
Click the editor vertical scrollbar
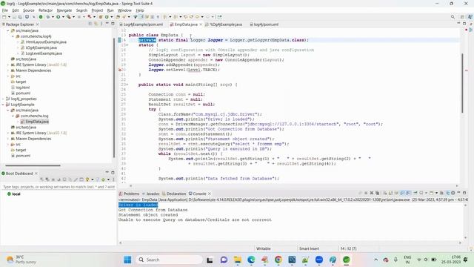pos(462,83)
